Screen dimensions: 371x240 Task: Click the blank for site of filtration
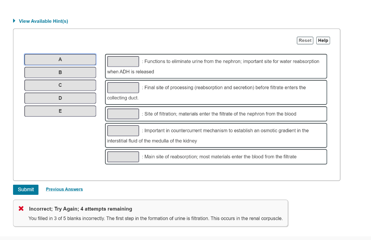coord(123,113)
